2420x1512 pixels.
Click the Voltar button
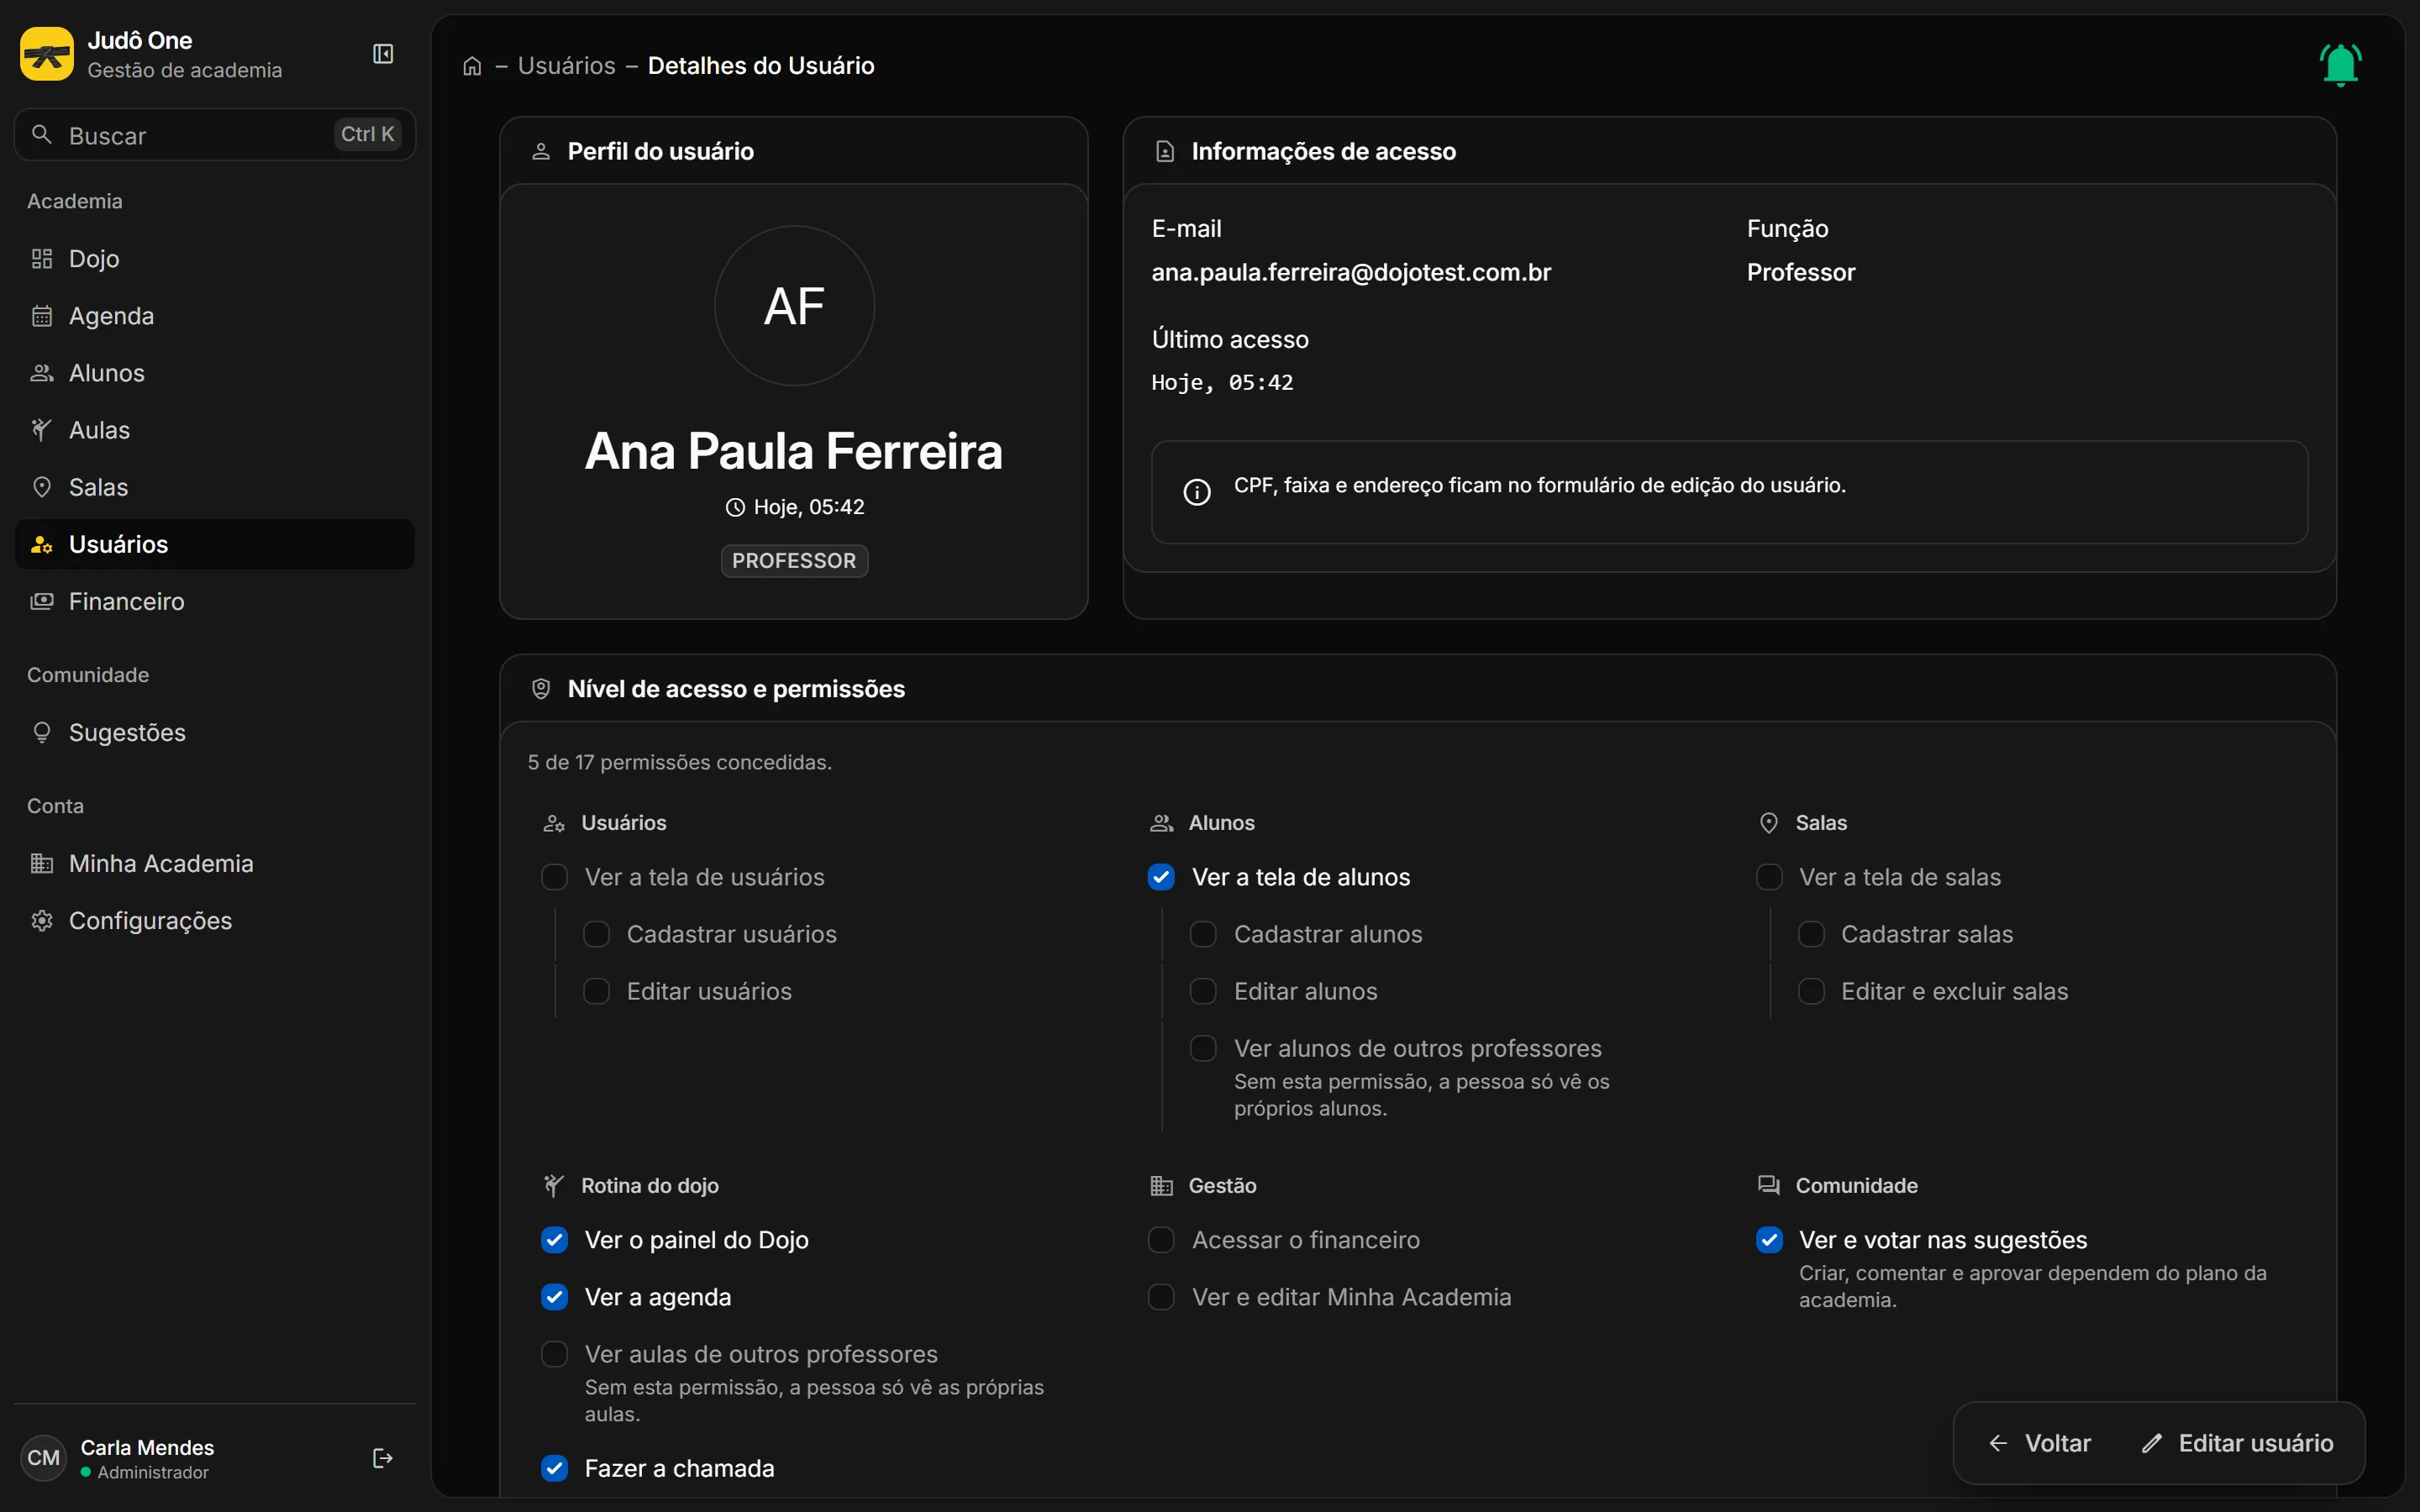2040,1443
